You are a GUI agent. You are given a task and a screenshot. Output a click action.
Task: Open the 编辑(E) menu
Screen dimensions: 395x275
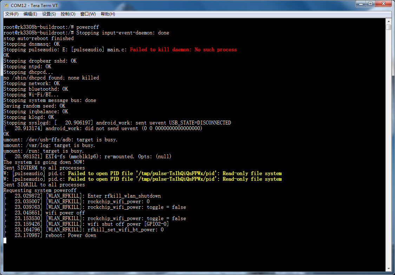pos(30,14)
